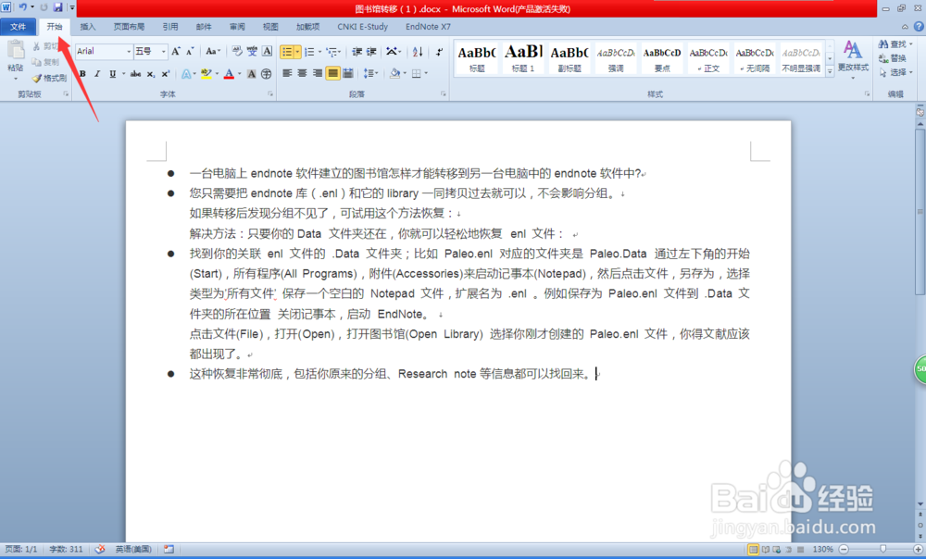Click the Word Help question mark icon
The width and height of the screenshot is (926, 559).
[919, 27]
